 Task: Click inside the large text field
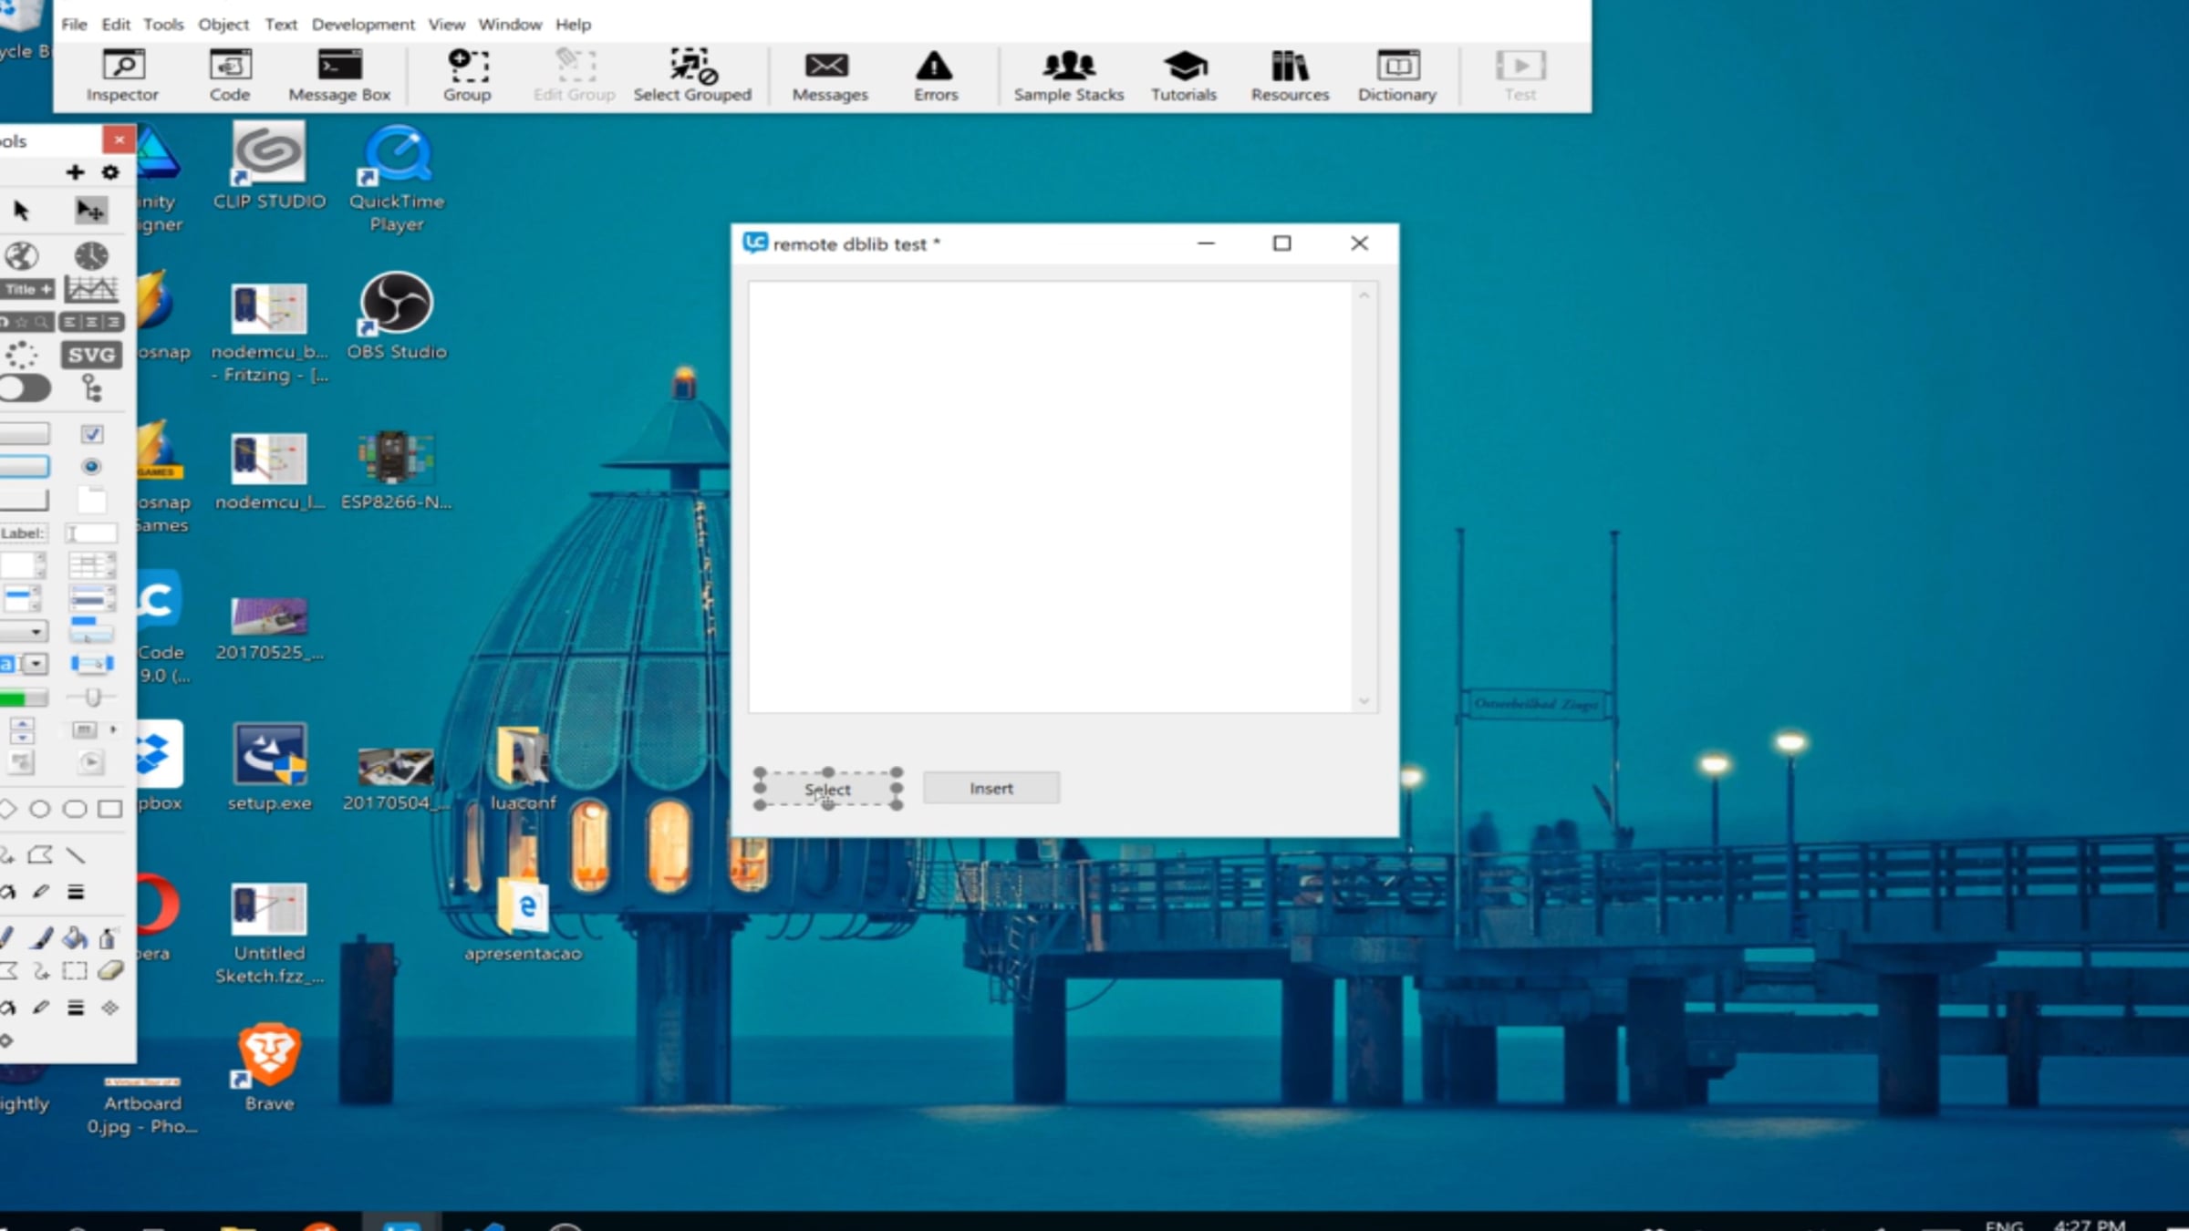click(1051, 497)
